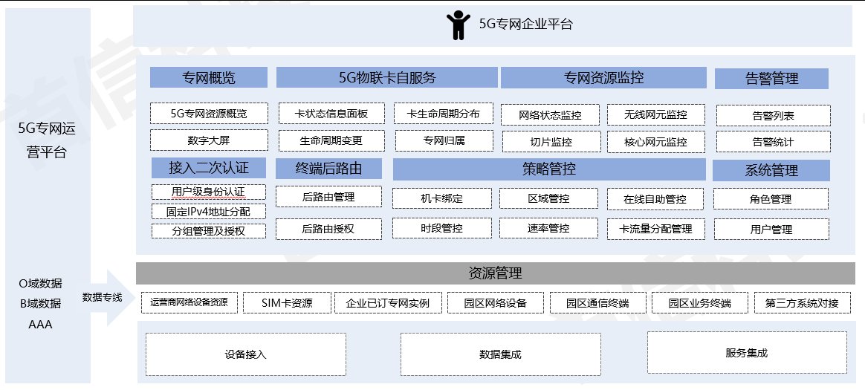Screen dimensions: 865x390
Task: Click the 数字大屏 box
Action: click(208, 140)
